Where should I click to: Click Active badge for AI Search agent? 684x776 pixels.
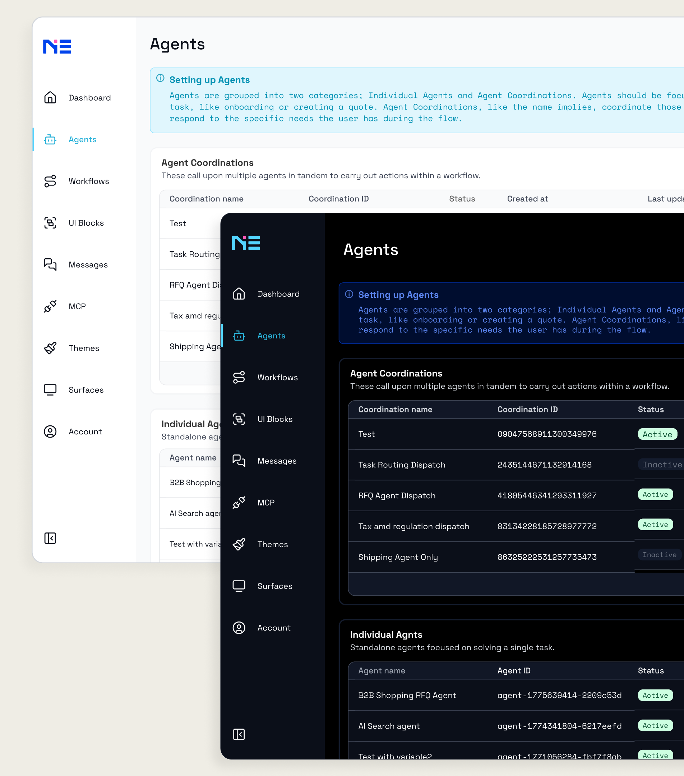point(655,725)
